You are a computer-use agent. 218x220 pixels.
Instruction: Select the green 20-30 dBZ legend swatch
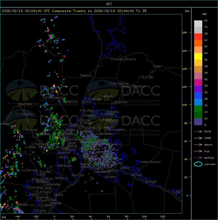click(x=198, y=109)
